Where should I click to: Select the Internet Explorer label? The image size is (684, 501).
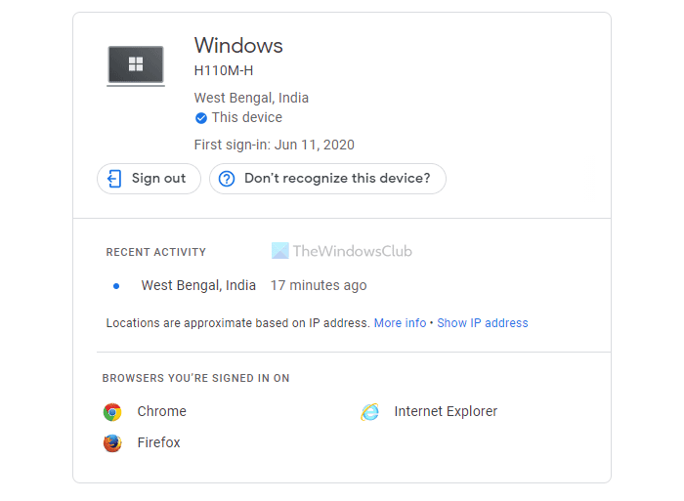[446, 411]
